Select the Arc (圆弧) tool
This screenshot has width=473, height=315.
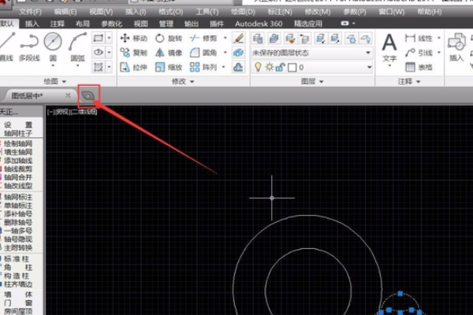[77, 48]
